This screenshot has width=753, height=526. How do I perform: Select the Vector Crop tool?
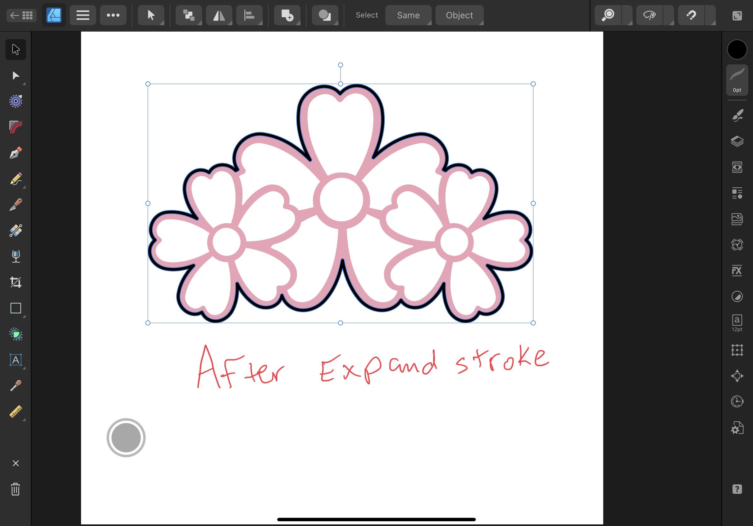coord(16,282)
